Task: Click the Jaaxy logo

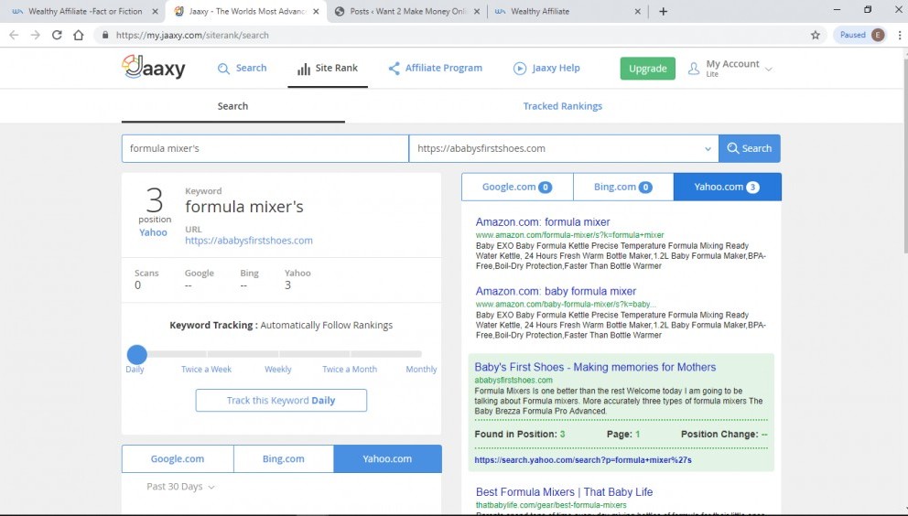Action: click(154, 67)
